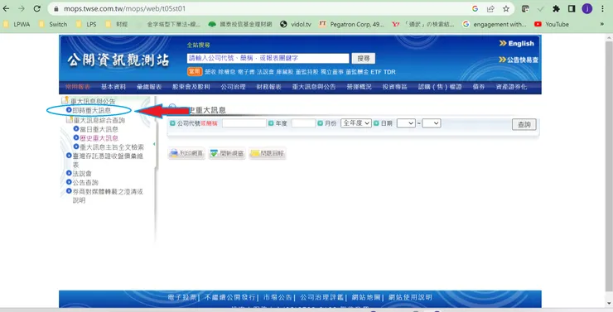Open the 公告快易查 quick lookup link
Viewport: 613px width, 312px height.
519,60
